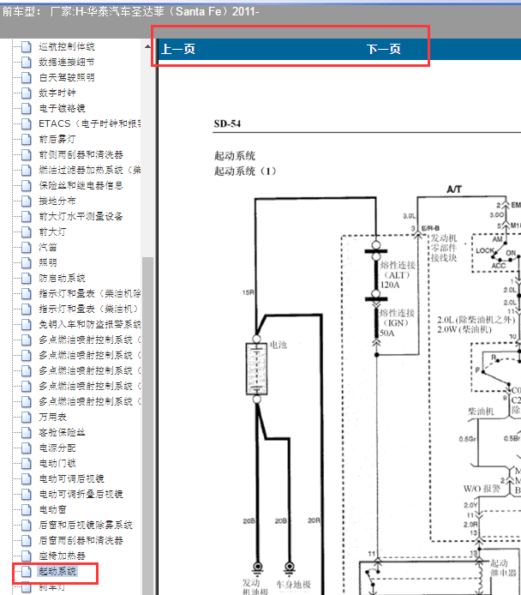Click the page icon beside 后窗雨刮器和清洗器
521x595 pixels.
point(27,540)
